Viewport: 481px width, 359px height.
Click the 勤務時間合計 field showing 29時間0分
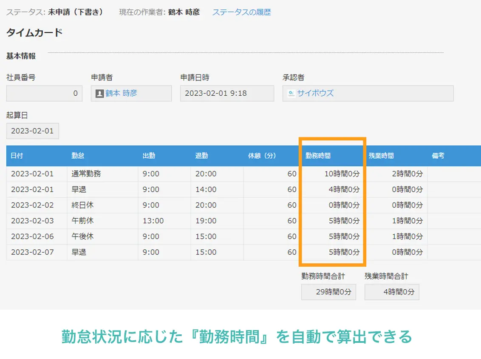[x=328, y=292]
